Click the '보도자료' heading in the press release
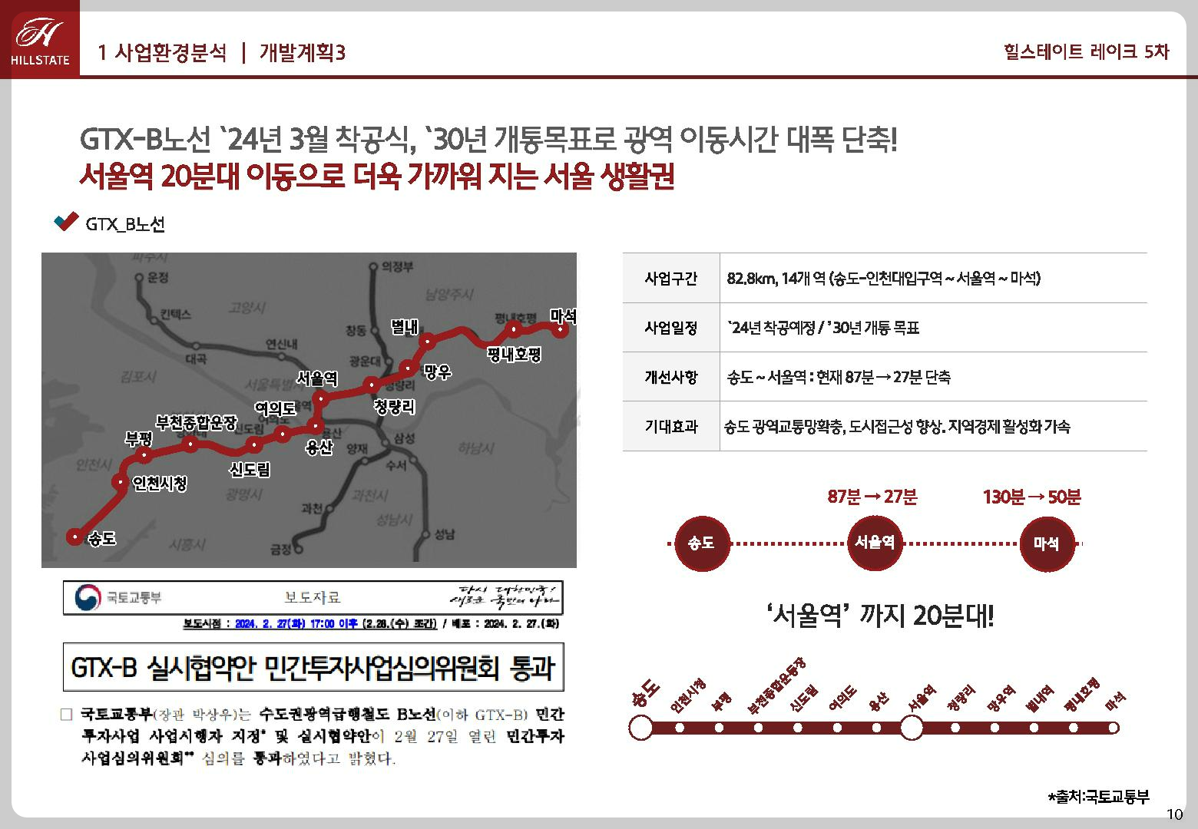 (313, 598)
